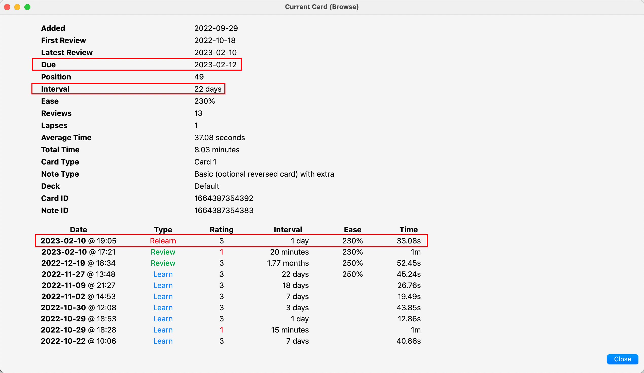Viewport: 644px width, 373px height.
Task: Click the green zoom window control
Action: tap(27, 7)
